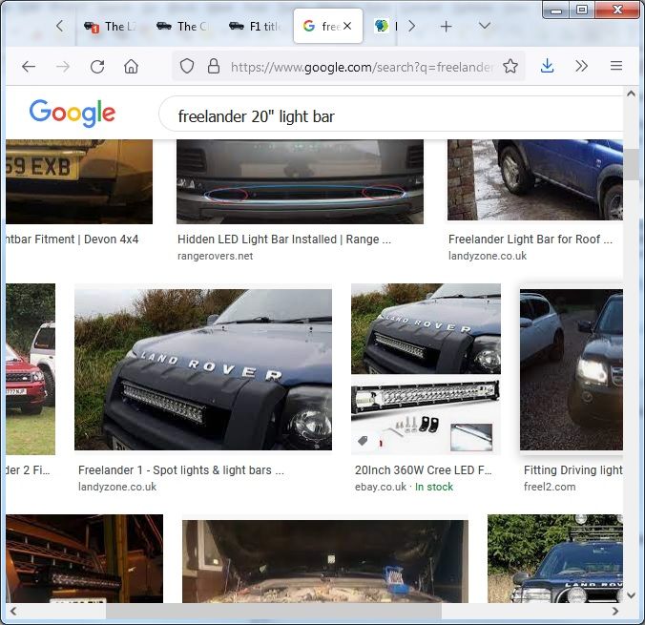Open 'Freelander Light Bar for Roof' link

(531, 240)
